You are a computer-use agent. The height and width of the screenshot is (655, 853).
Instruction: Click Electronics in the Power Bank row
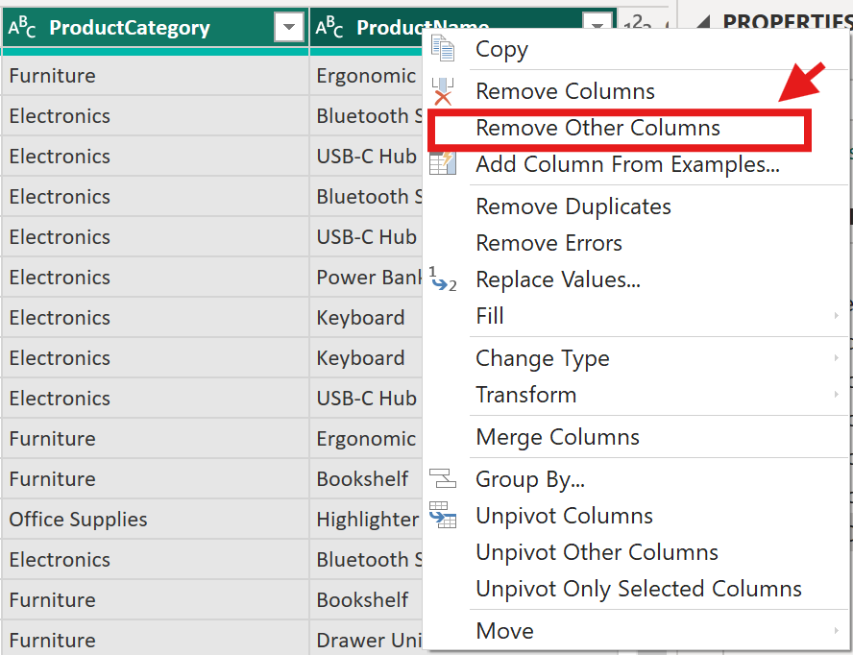click(x=155, y=277)
